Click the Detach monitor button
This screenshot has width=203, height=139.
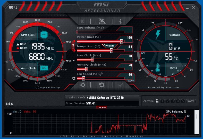(x=102, y=107)
